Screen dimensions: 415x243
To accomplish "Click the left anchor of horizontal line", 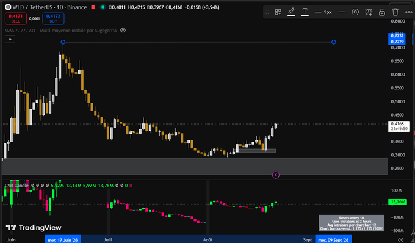I will click(x=63, y=42).
